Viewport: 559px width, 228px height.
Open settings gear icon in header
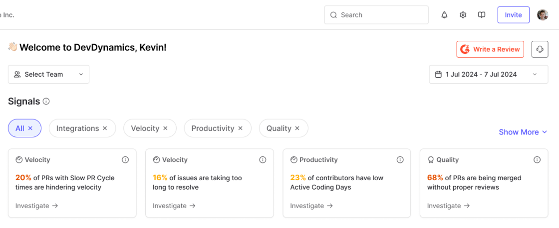[463, 15]
